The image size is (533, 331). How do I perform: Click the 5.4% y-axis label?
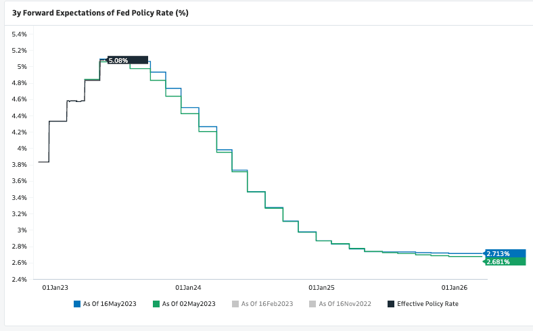[x=18, y=34]
